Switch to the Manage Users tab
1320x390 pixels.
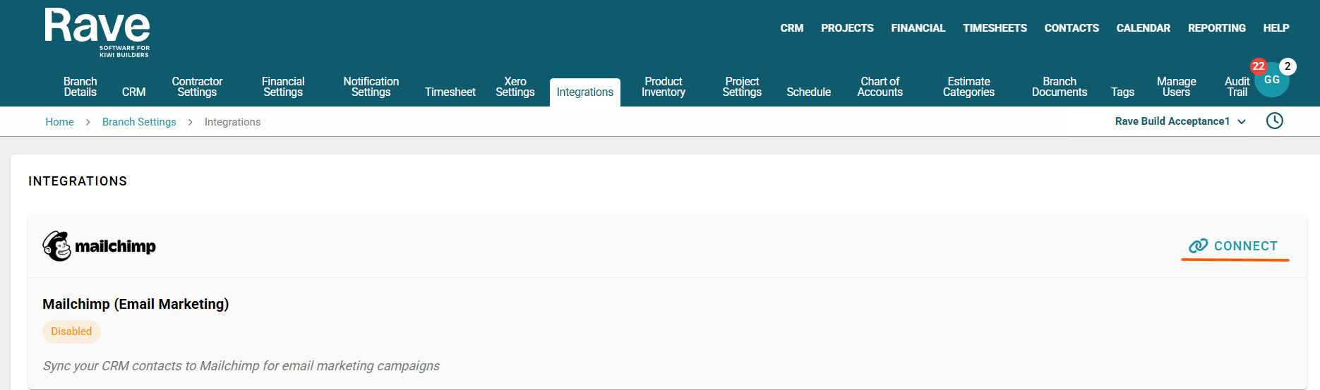(1177, 87)
